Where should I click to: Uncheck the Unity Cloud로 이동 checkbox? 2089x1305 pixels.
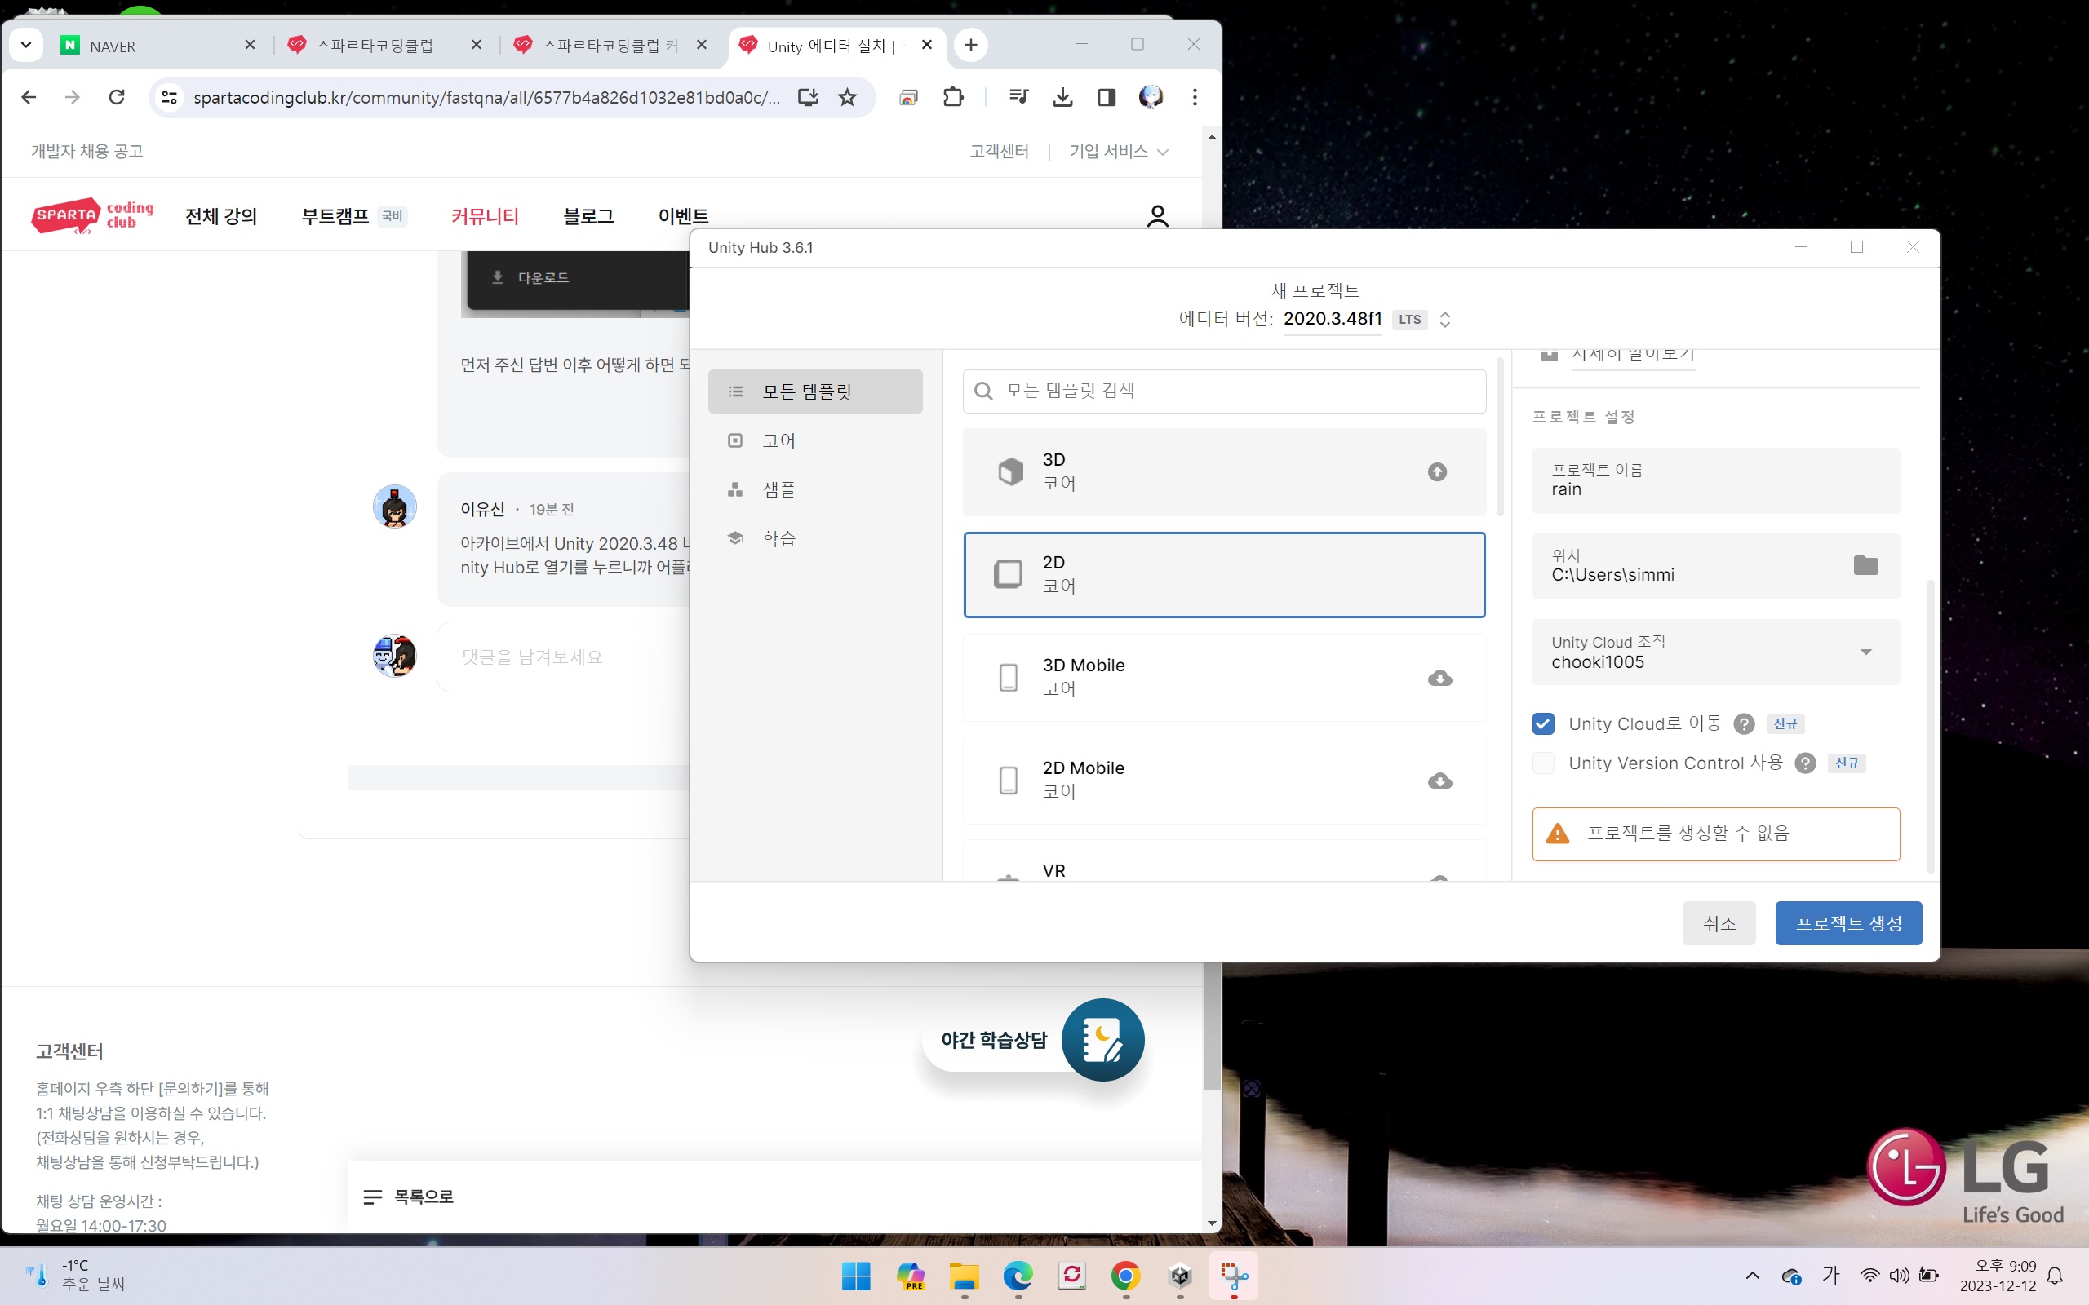1543,724
